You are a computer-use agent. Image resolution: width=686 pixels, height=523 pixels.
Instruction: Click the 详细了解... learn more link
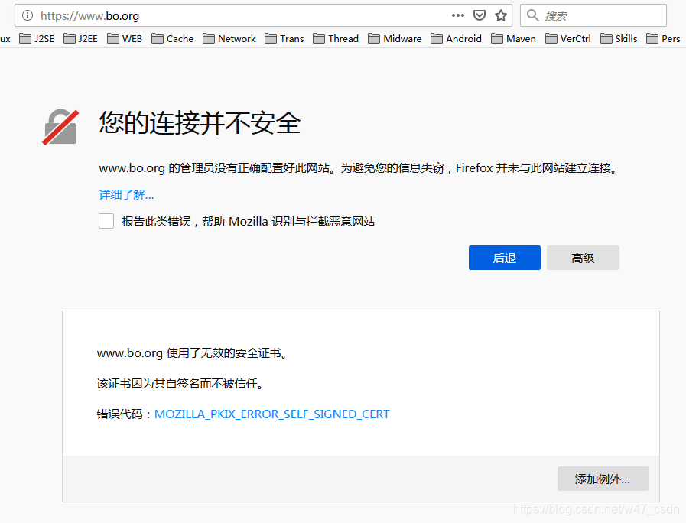coord(126,194)
